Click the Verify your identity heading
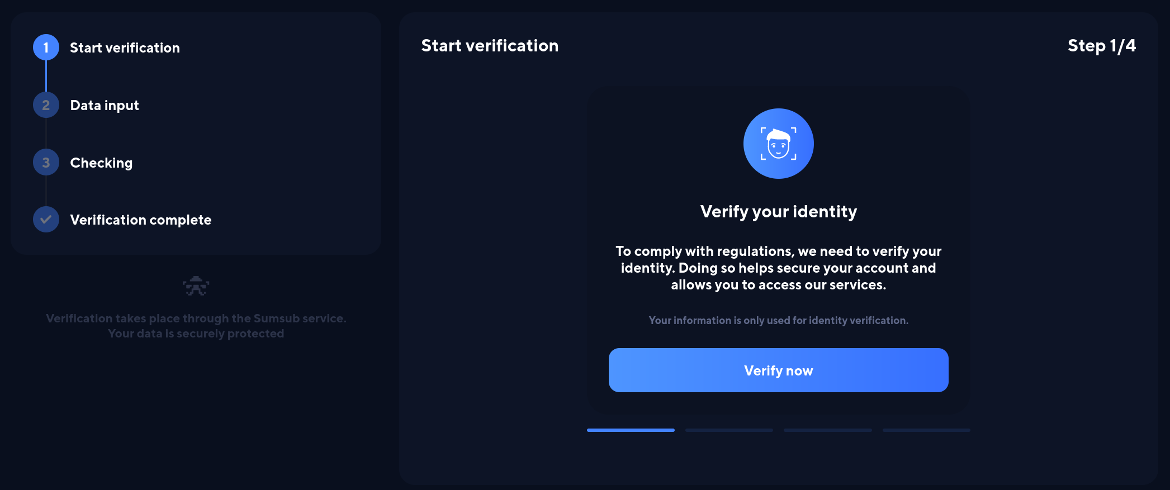The image size is (1170, 490). 778,212
